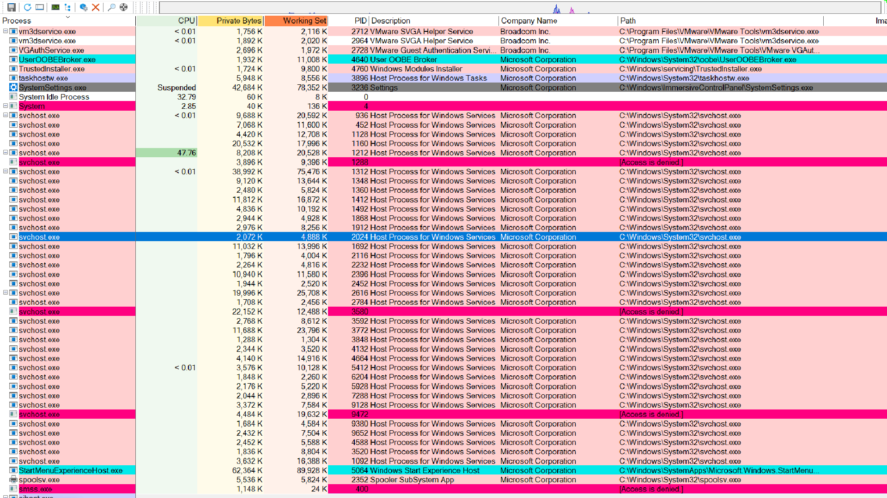Select the suspended SystemSettings.exe row
This screenshot has width=887, height=498.
pyautogui.click(x=53, y=88)
